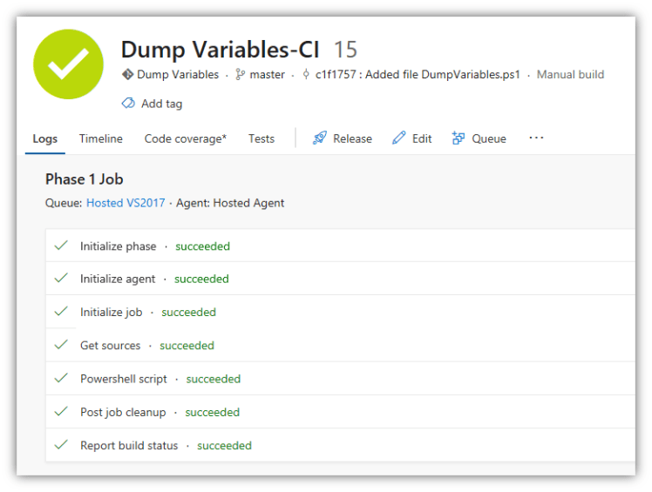Click the Queue build icon

coord(458,138)
